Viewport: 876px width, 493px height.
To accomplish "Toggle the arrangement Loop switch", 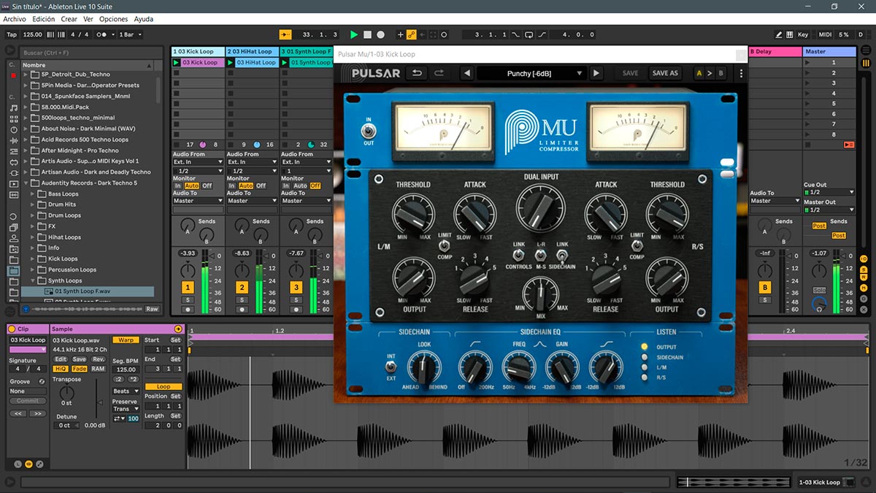I will 529,34.
